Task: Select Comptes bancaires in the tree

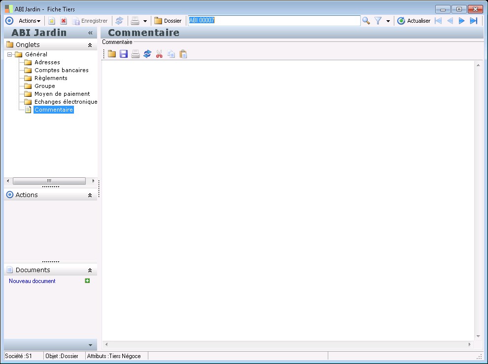Action: 61,70
